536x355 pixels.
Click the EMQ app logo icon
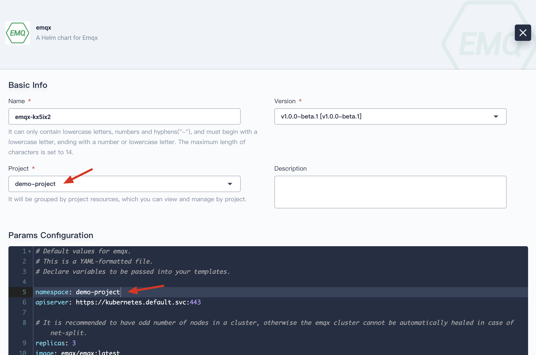(x=18, y=33)
